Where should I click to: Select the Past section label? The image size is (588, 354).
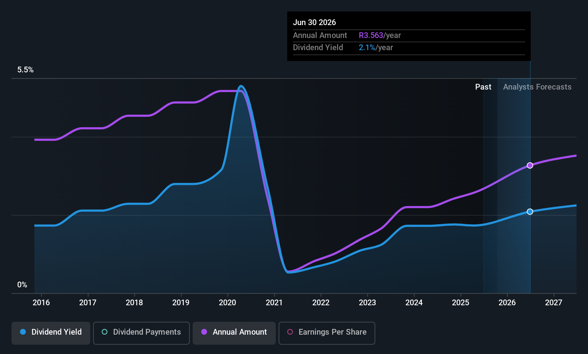[x=483, y=87]
